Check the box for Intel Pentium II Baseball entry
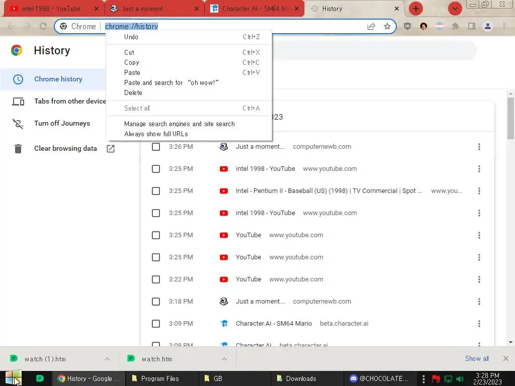 tap(156, 191)
